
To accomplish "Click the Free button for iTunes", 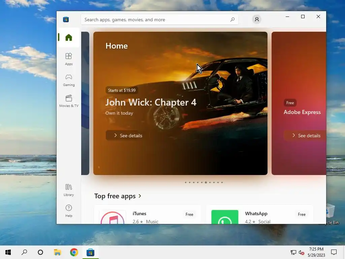I will coord(189,214).
